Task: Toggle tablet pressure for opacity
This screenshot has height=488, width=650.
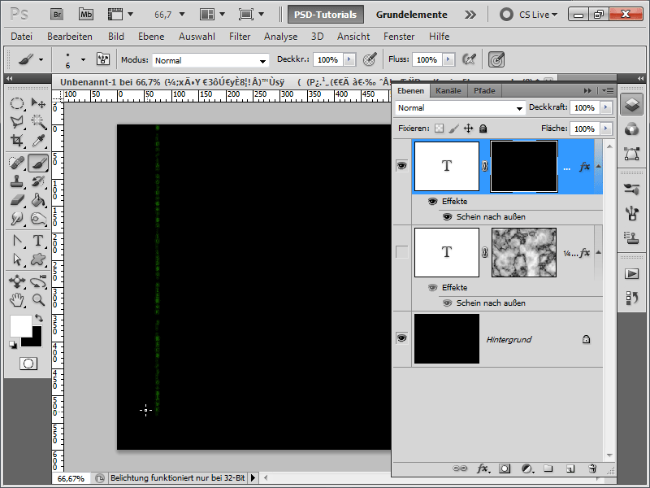Action: click(x=370, y=59)
